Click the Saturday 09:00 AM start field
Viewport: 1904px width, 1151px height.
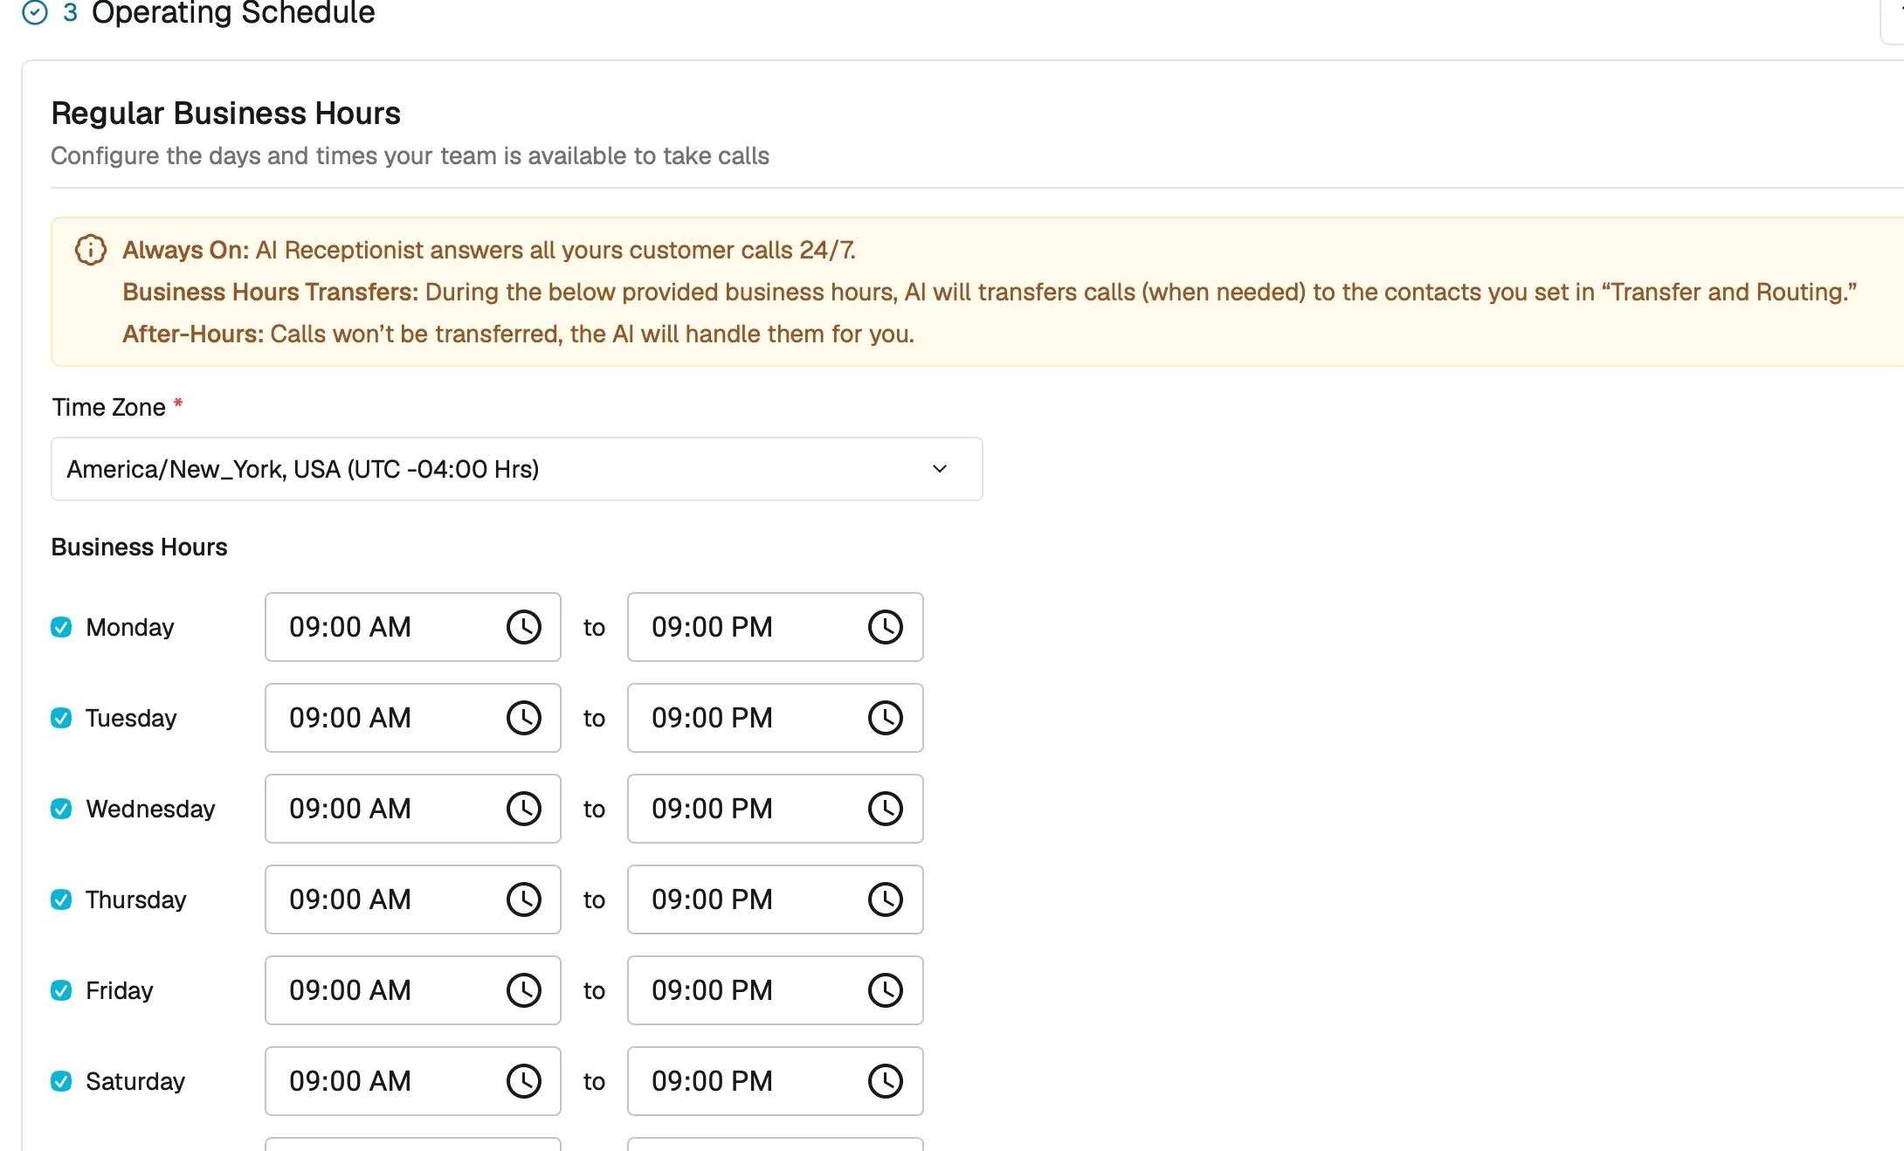(x=413, y=1081)
